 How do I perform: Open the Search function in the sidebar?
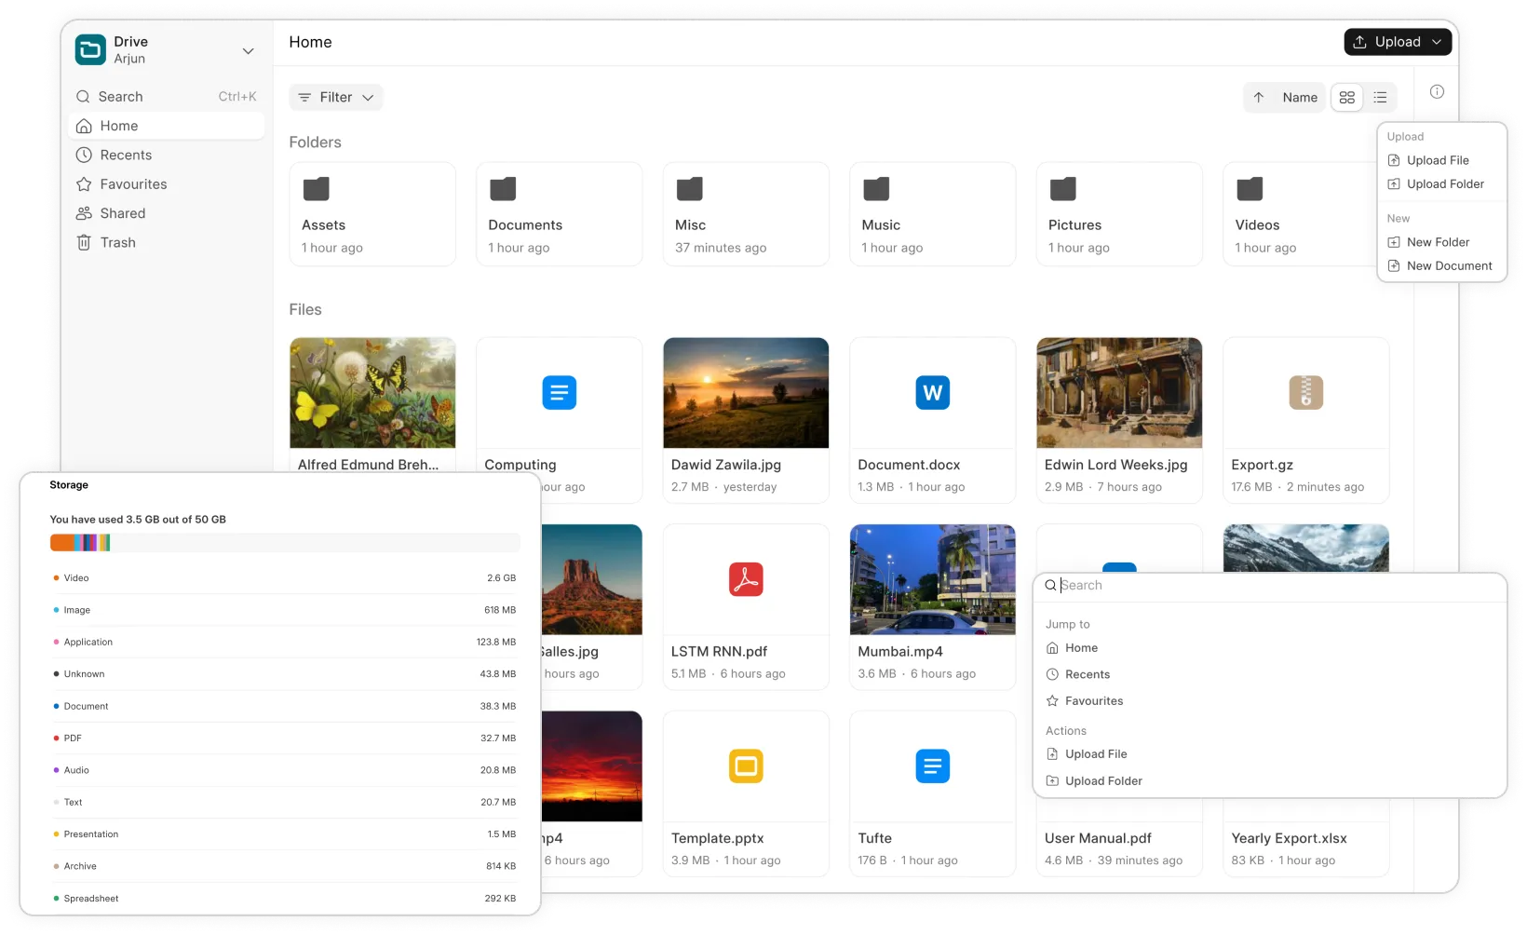[121, 96]
